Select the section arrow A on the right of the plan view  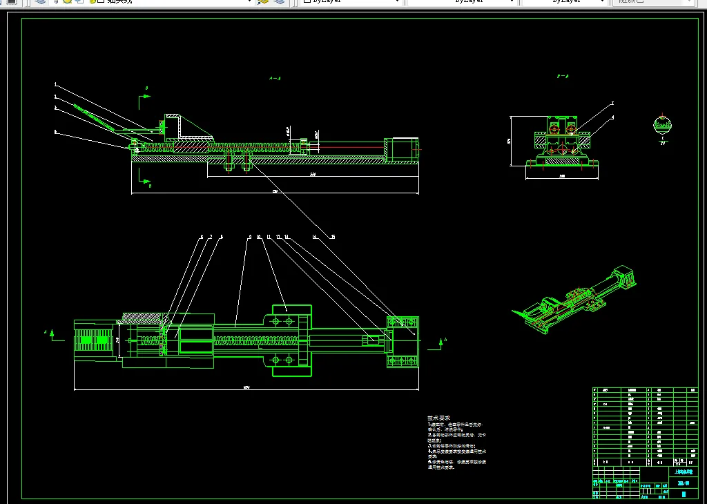tap(440, 344)
